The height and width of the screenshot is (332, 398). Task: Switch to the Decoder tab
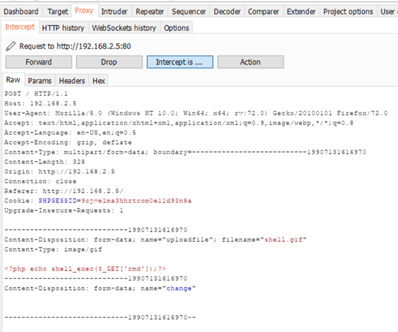(227, 12)
